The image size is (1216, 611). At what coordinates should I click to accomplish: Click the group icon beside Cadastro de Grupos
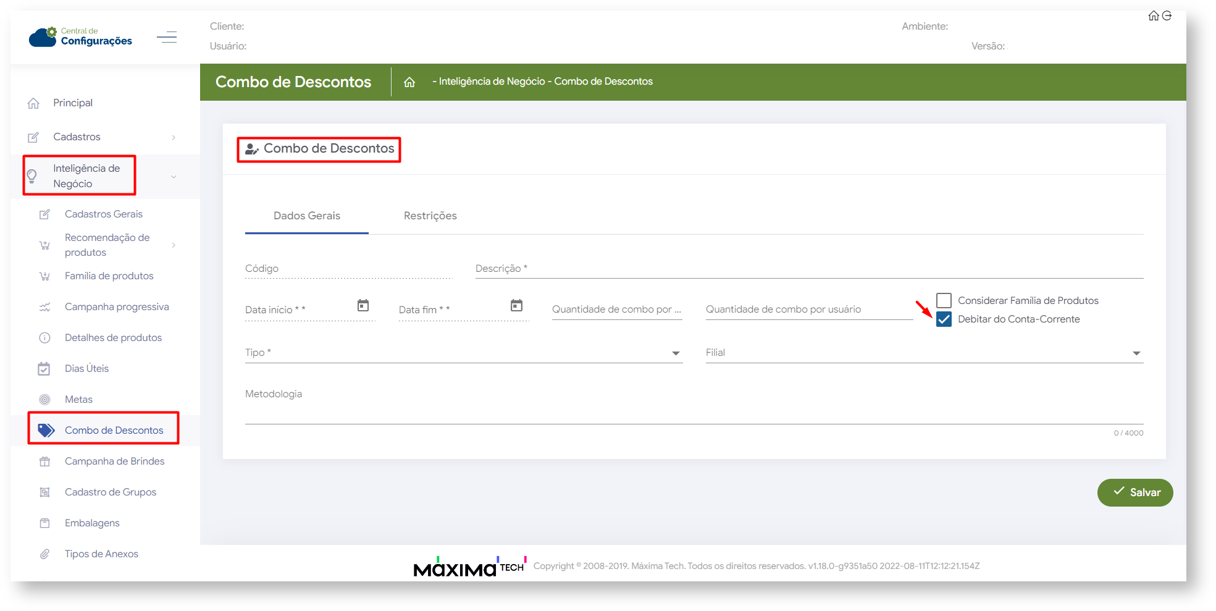44,492
